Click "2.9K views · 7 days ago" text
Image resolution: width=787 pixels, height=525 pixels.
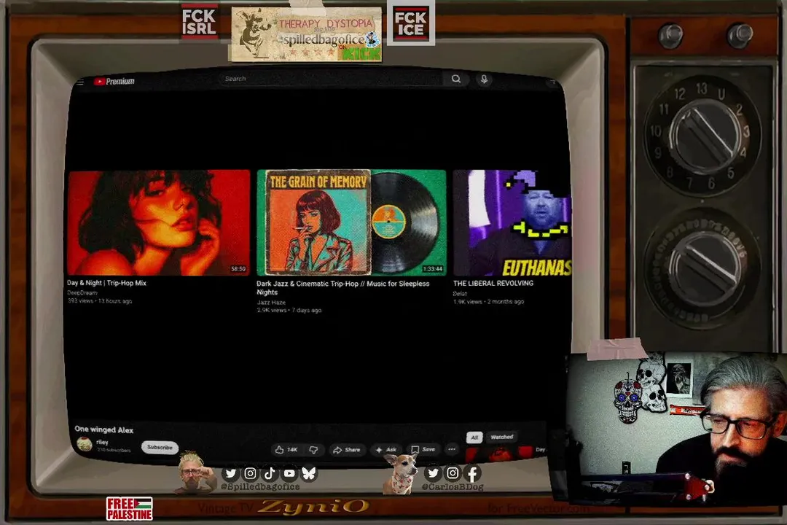tap(289, 311)
